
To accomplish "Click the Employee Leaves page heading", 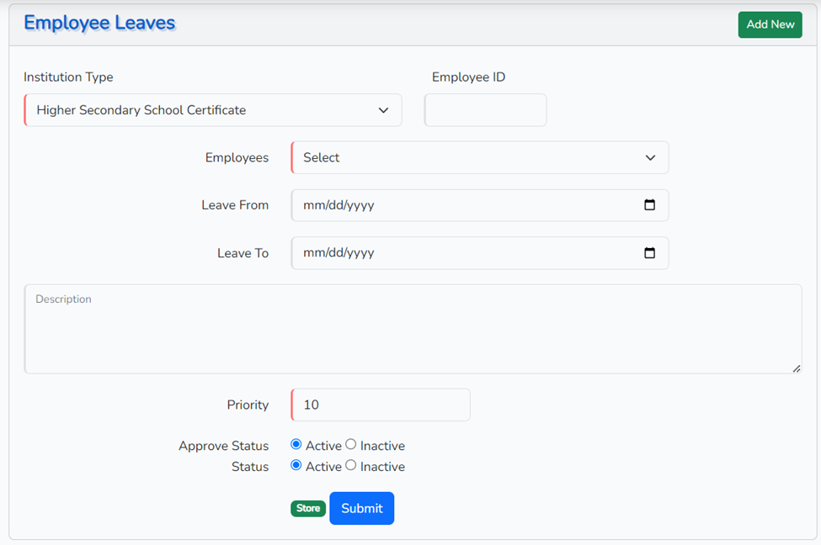I will point(99,24).
